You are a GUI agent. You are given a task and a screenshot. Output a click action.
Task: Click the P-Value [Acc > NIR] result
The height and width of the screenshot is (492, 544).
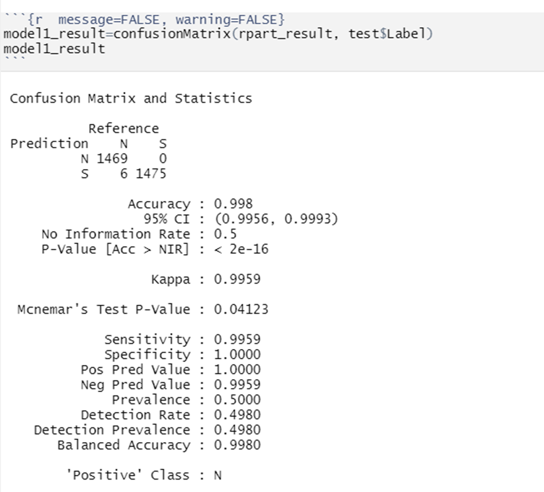(x=241, y=249)
